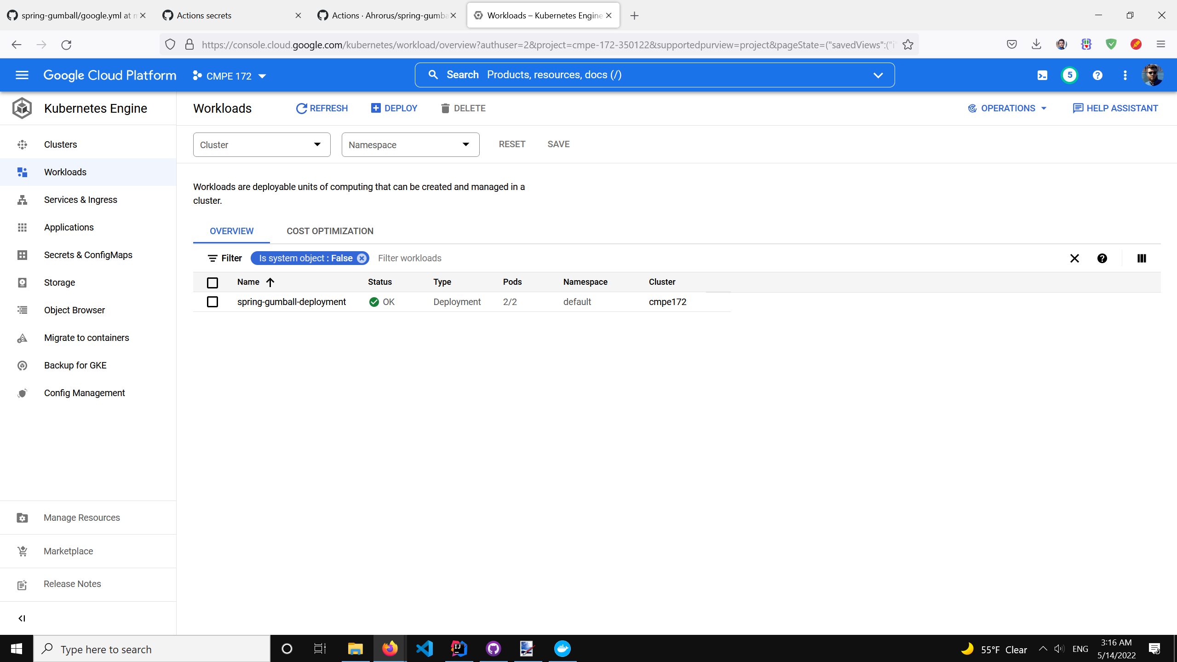
Task: Open the spring-gumball-deployment workload link
Action: click(x=292, y=302)
